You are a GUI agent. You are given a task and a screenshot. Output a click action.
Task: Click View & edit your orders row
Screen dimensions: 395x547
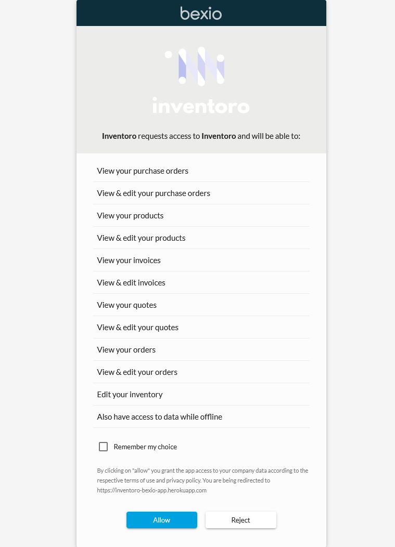pos(137,372)
